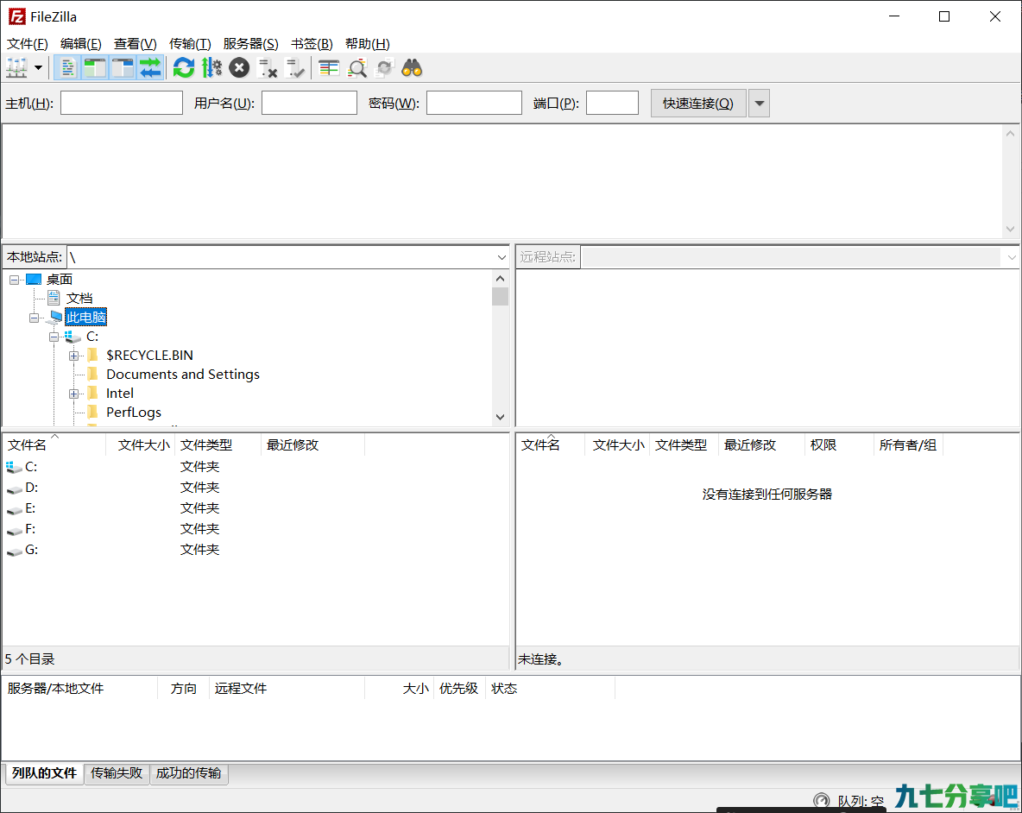
Task: Select the F: drive row
Action: point(255,529)
